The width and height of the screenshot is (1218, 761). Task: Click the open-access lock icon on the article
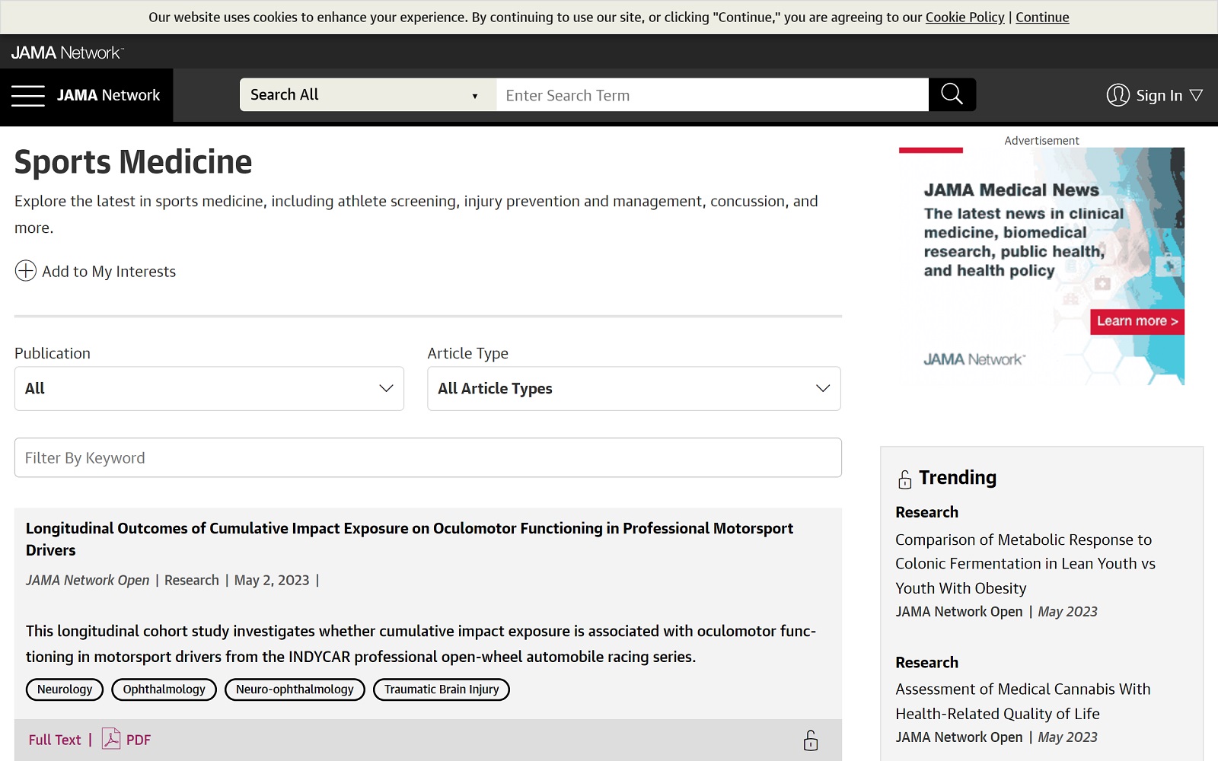click(x=811, y=740)
